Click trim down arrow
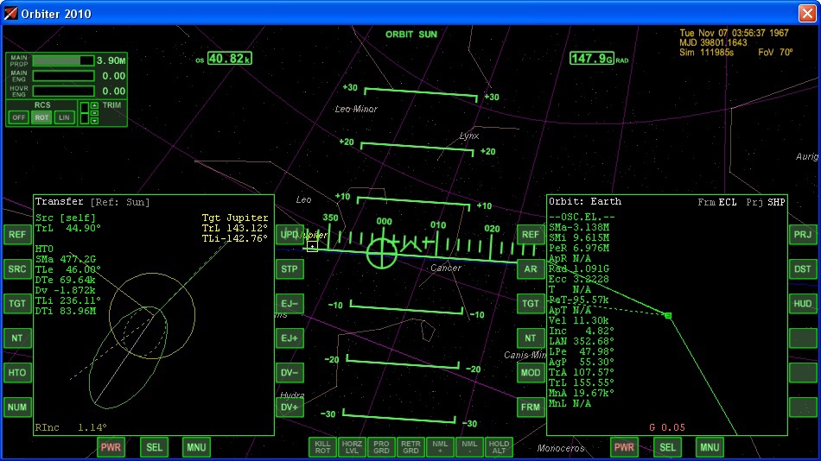821x461 pixels. point(94,121)
